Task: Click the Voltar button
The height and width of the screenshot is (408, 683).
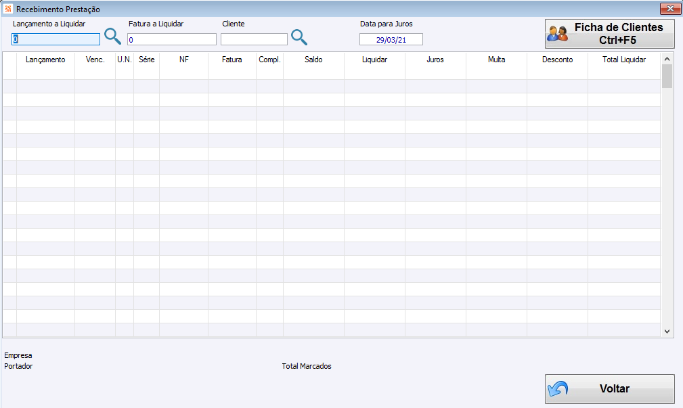Action: click(x=609, y=389)
